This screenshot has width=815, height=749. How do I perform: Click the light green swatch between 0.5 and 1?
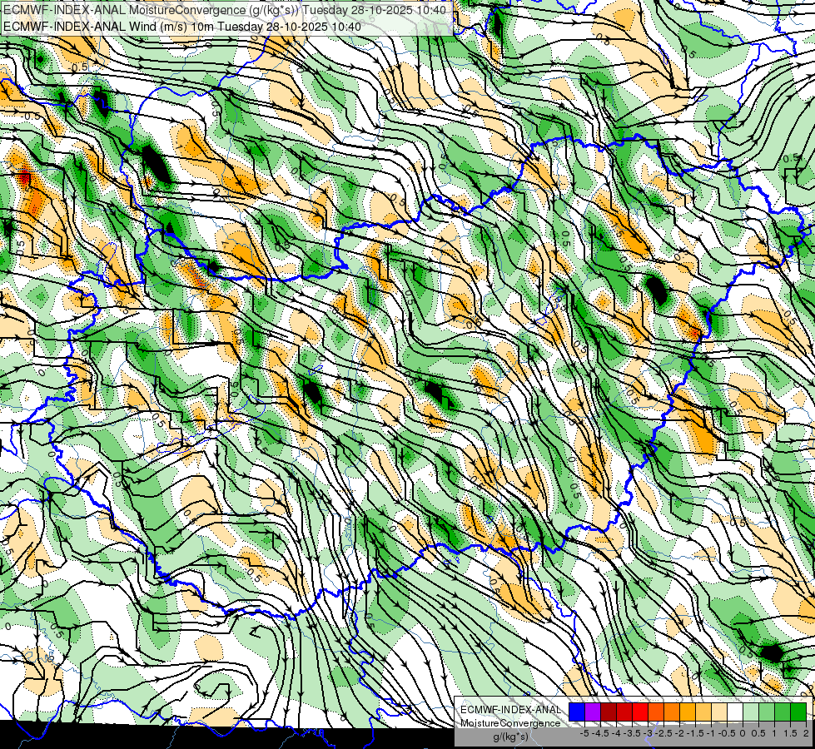click(x=766, y=712)
